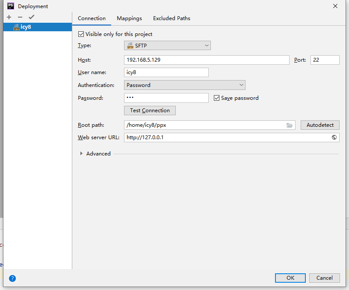The height and width of the screenshot is (290, 349).
Task: Toggle Visible only for this project checkbox
Action: 81,34
